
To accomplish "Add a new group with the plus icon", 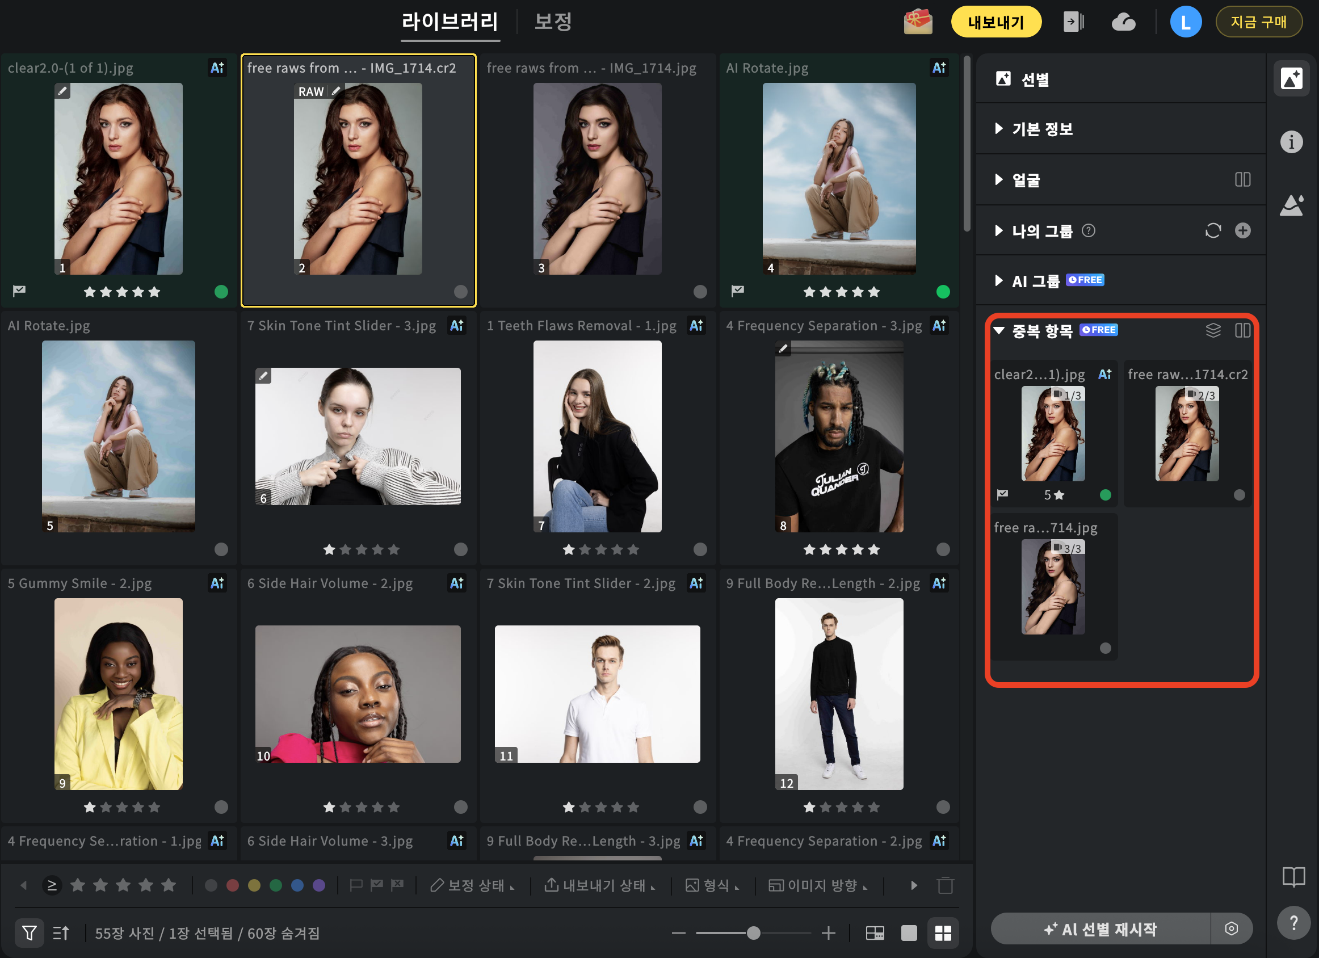I will tap(1242, 230).
